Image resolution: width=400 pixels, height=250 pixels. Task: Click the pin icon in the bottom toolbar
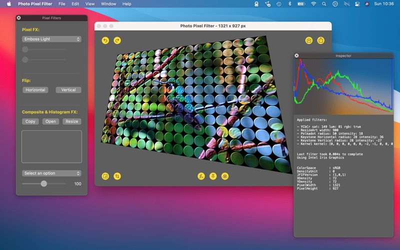click(x=213, y=176)
